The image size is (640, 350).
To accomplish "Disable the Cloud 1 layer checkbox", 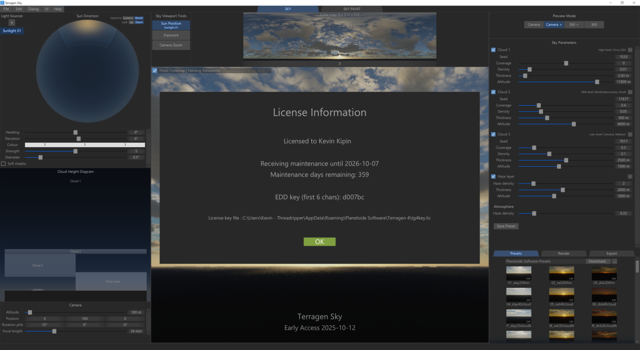I will coord(493,50).
